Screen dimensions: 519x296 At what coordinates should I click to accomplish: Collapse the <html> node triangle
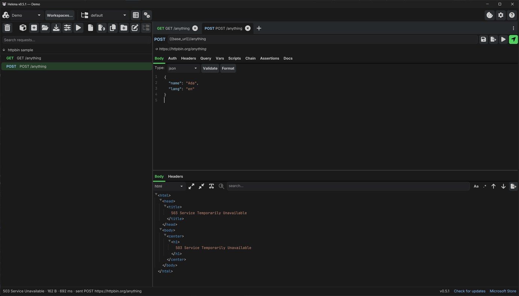pyautogui.click(x=156, y=194)
